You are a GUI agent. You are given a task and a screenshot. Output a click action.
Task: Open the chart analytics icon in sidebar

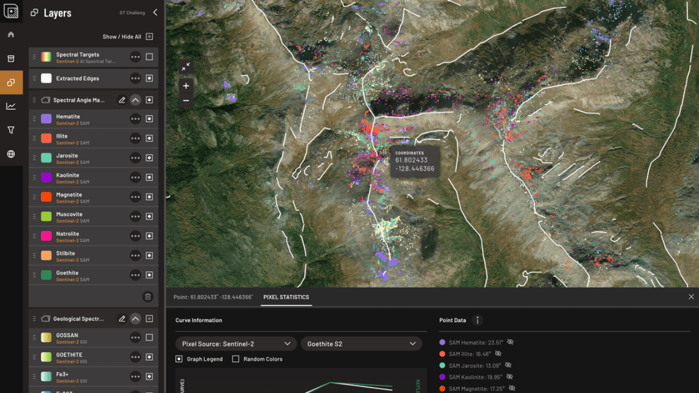pyautogui.click(x=11, y=106)
